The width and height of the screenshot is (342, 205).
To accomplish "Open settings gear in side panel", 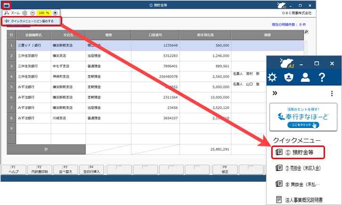I will click(x=272, y=77).
